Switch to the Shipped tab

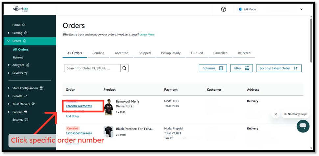(144, 53)
